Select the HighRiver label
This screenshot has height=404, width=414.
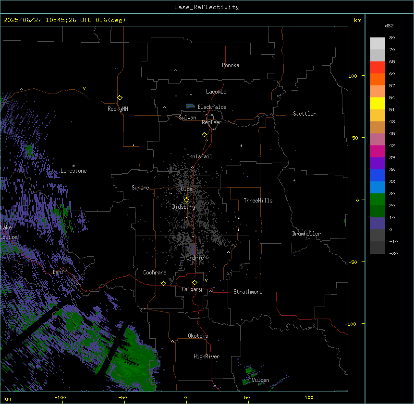pos(207,356)
